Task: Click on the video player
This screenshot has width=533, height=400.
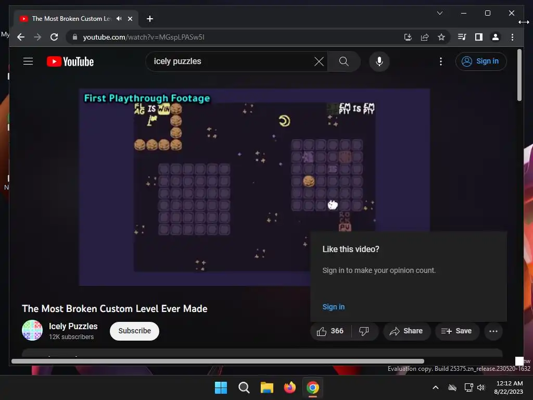Action: (254, 187)
